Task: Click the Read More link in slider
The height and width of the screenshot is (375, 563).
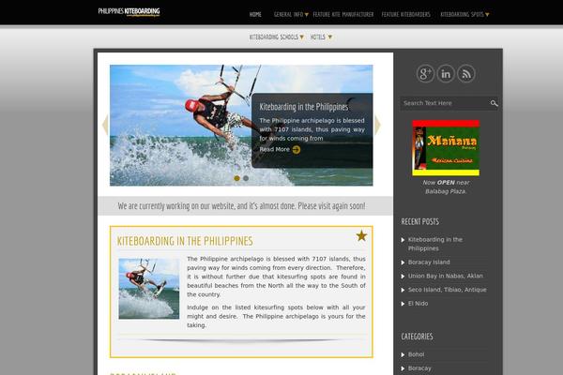Action: 274,149
